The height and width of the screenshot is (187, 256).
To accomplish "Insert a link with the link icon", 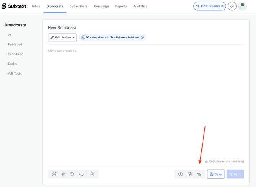I will [81, 174].
